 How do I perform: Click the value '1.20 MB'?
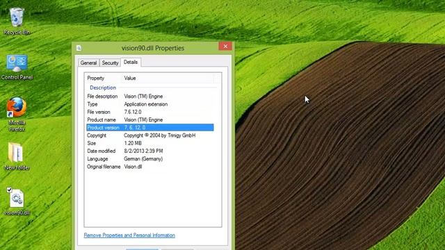point(133,143)
